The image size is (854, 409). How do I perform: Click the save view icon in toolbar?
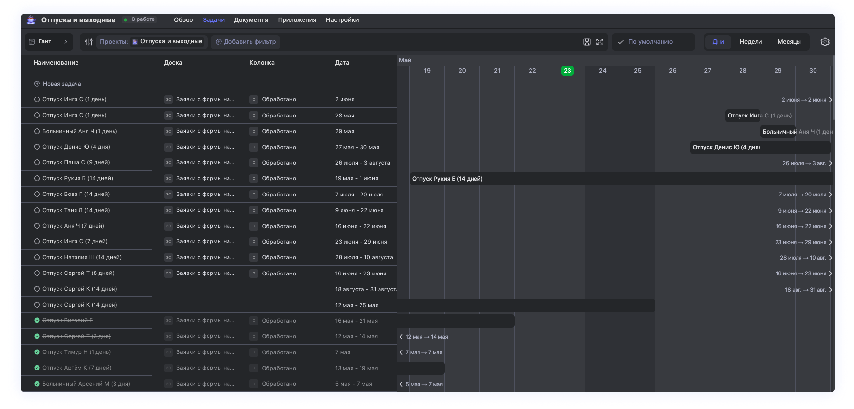(x=587, y=42)
